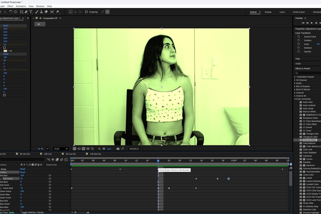Click the Channel Mixer effect icon in Effects list

[301, 140]
